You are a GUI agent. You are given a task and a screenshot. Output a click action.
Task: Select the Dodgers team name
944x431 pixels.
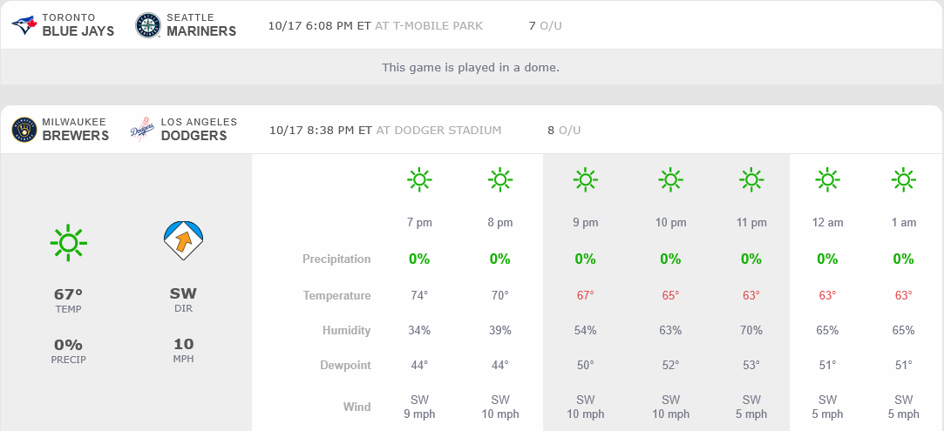pyautogui.click(x=194, y=135)
